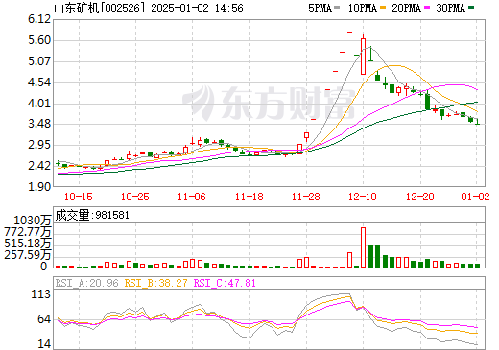
Task: Click the 12-20 date label
Action: click(x=420, y=197)
